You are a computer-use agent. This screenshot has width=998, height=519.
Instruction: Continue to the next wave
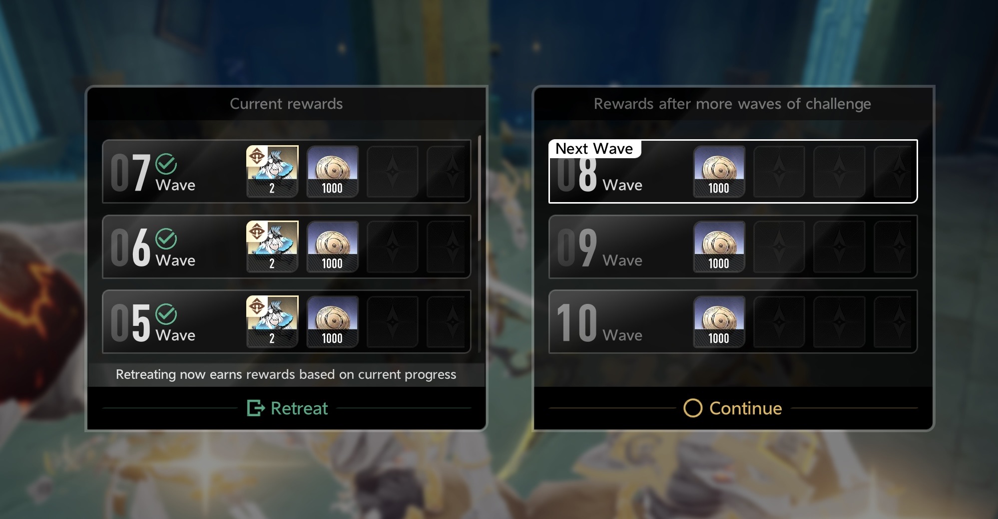pyautogui.click(x=733, y=408)
